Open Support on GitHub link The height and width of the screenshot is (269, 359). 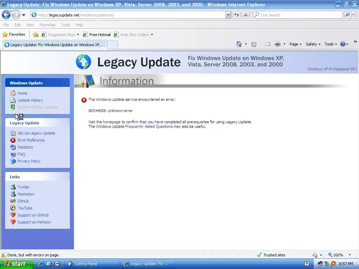(33, 215)
